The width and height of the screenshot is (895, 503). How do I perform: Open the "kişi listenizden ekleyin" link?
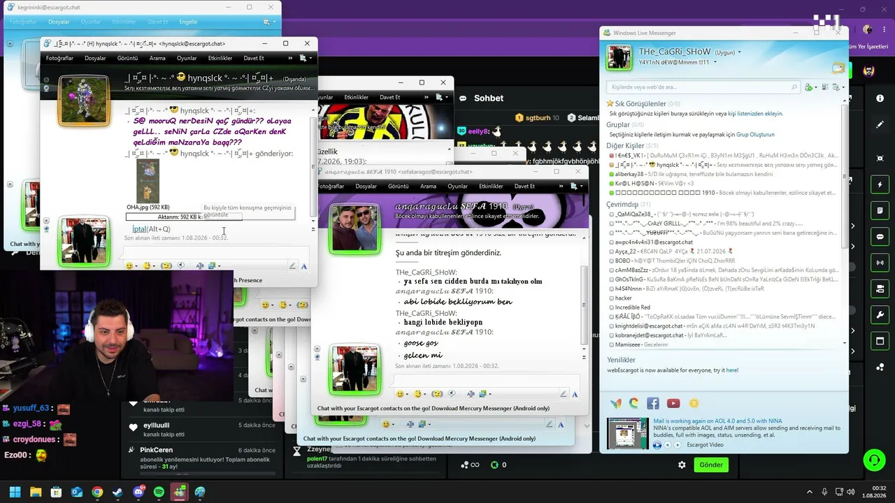755,113
